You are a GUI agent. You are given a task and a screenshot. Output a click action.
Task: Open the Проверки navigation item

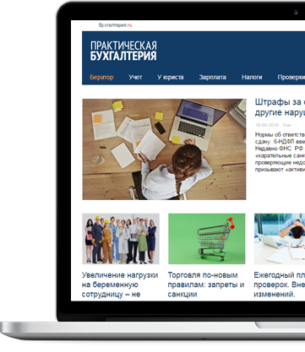coord(291,77)
